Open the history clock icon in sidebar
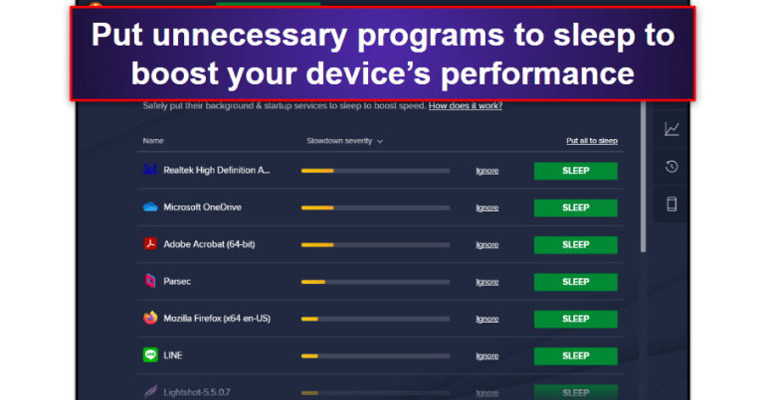 click(x=671, y=167)
